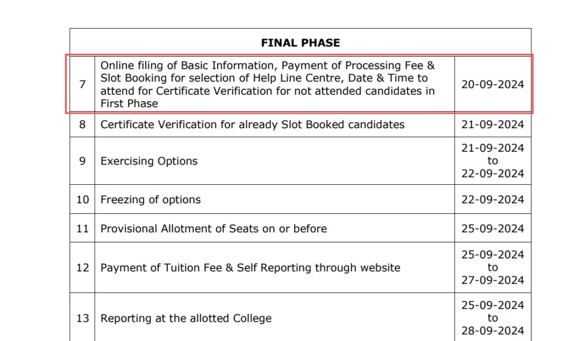Select Certificate Verification for Slot Booked candidates row

pyautogui.click(x=252, y=124)
